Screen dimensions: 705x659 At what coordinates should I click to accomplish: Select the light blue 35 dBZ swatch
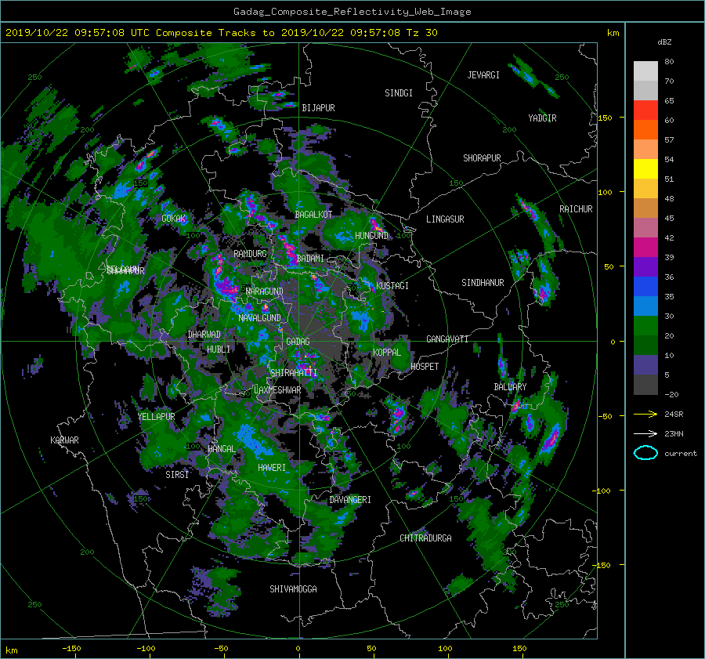pos(645,306)
